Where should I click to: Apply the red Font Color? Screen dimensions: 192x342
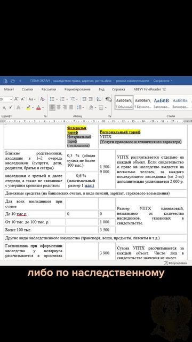pos(38,107)
